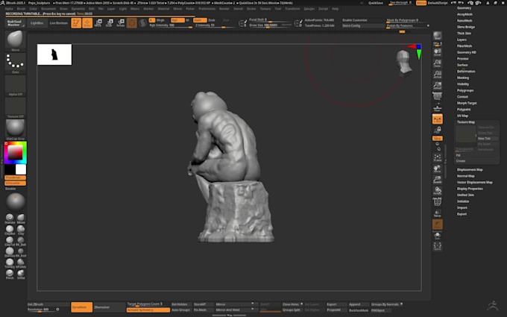Image resolution: width=507 pixels, height=317 pixels.
Task: Open the Preferences menu
Action: [x=207, y=9]
